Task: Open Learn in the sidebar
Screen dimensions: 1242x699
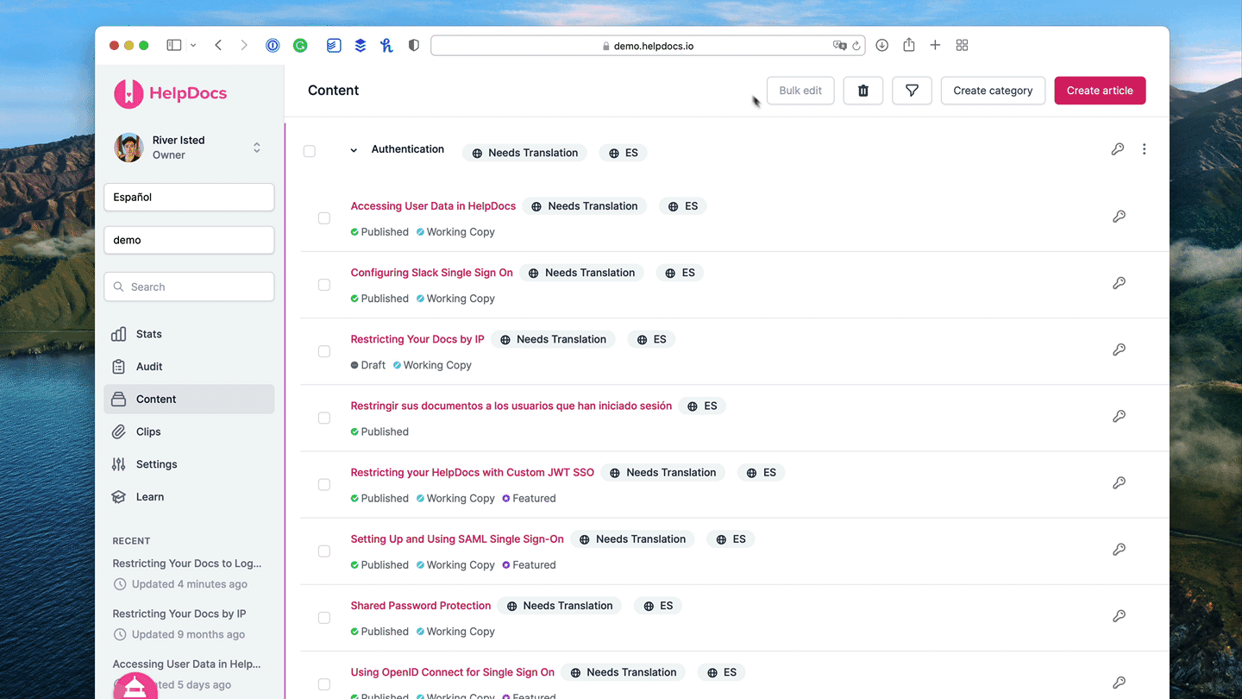Action: click(189, 497)
